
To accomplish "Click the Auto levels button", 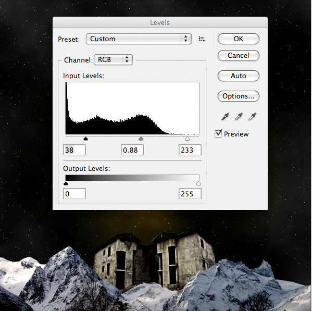I will click(239, 76).
